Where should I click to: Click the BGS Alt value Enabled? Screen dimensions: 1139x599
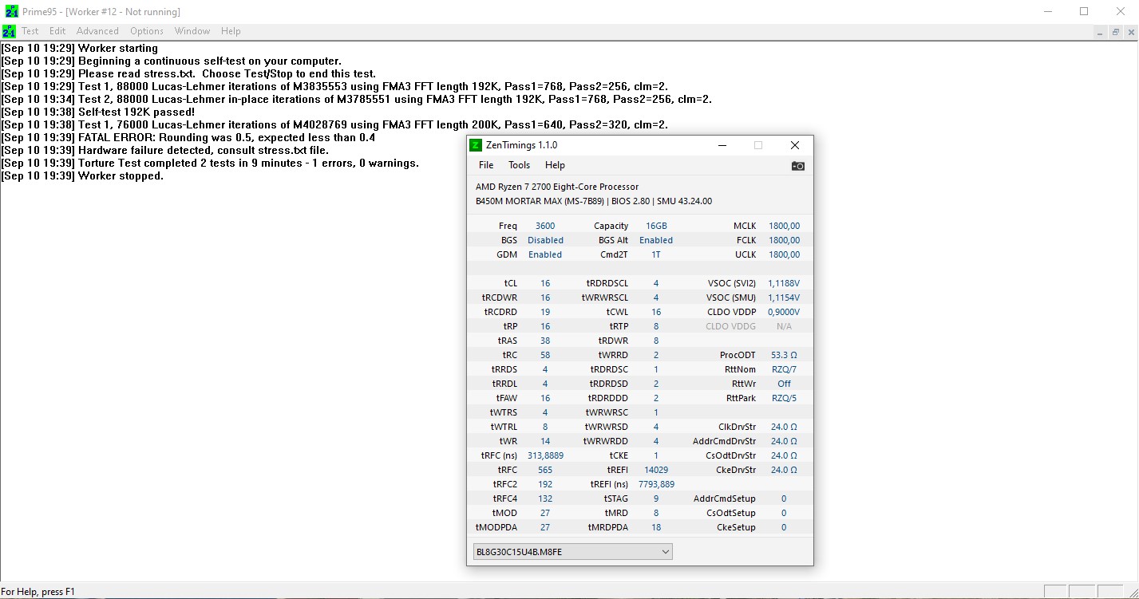(656, 240)
